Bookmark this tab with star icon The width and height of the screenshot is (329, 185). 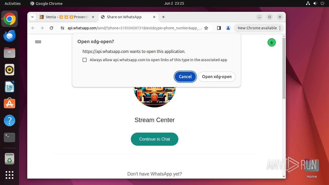(x=206, y=28)
